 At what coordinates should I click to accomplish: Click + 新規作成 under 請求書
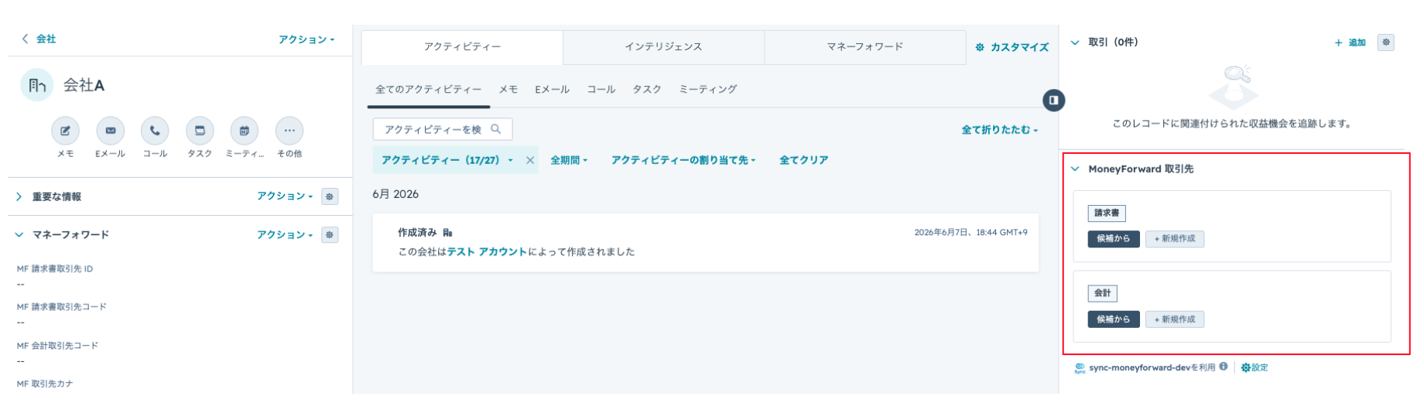coord(1174,239)
